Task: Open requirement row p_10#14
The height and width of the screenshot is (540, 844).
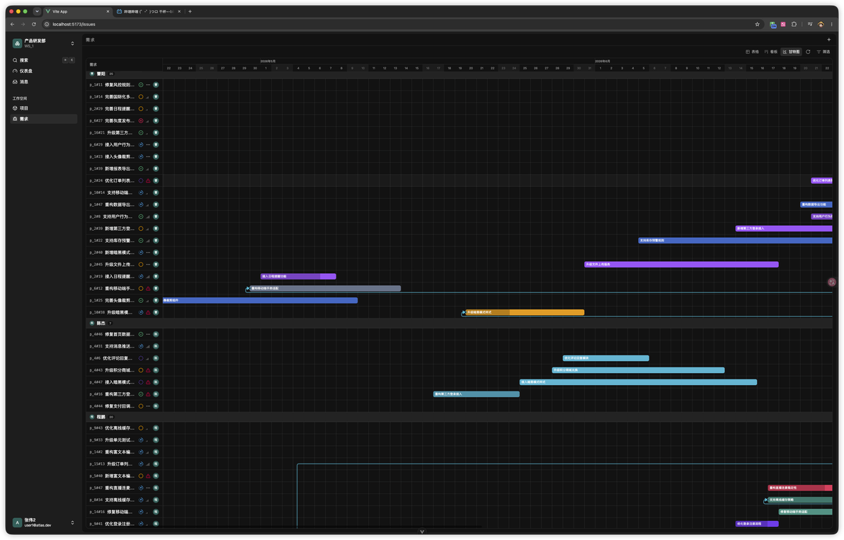Action: [x=125, y=193]
